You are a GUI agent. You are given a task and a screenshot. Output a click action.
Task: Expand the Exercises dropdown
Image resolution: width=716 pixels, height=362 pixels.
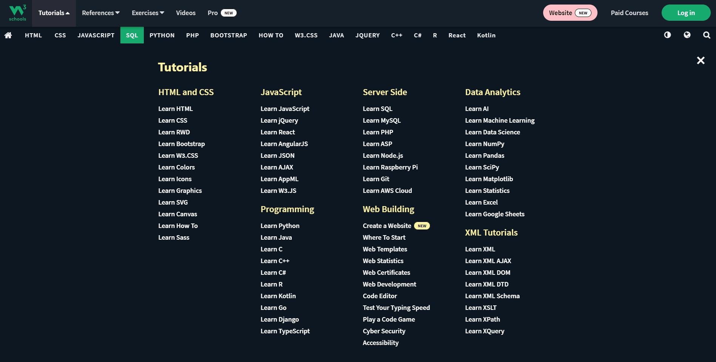[148, 13]
